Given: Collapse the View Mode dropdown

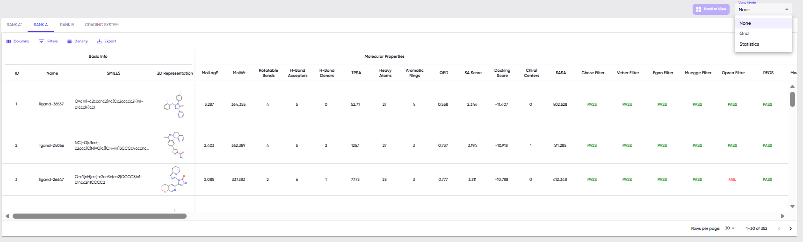Looking at the screenshot, I should [787, 9].
